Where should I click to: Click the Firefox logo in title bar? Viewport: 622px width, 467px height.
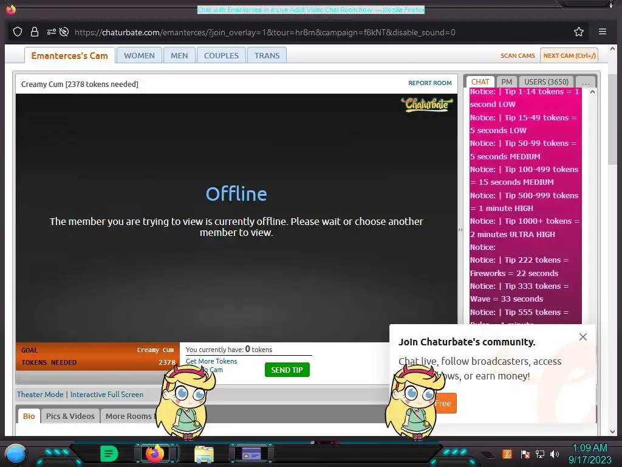click(11, 9)
